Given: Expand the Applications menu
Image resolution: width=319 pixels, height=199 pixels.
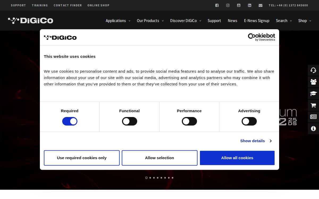Looking at the screenshot, I should pos(118,21).
